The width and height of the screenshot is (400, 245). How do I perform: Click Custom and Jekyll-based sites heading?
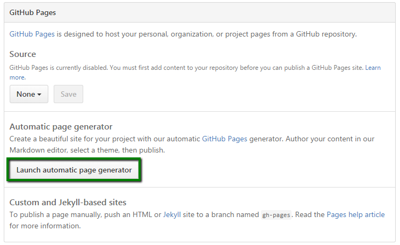pyautogui.click(x=68, y=203)
